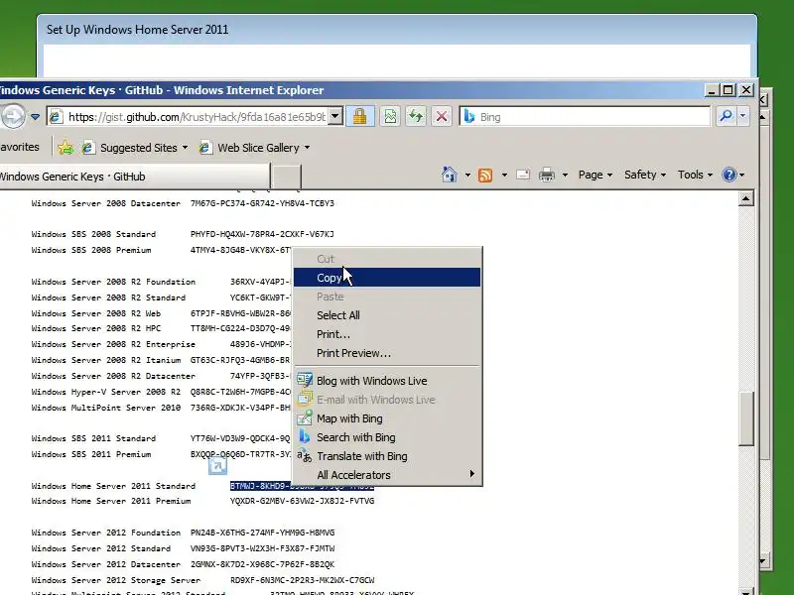Choose Print Preview... in the context menu
794x595 pixels.
click(387, 353)
